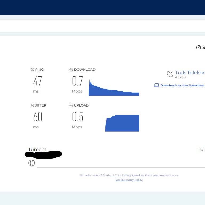Image resolution: width=205 pixels, height=205 pixels.
Task: Click the Jitter icon beside JITTER label
Action: click(x=32, y=105)
